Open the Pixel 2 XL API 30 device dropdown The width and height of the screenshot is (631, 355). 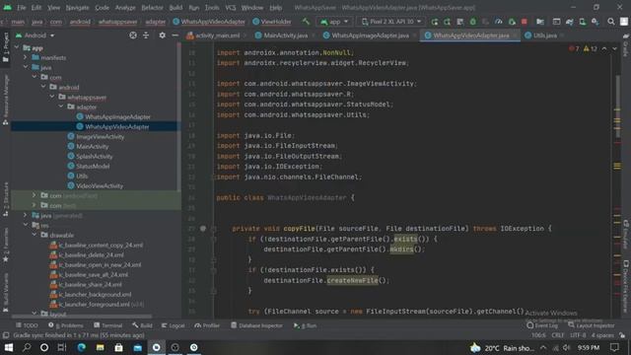[391, 22]
